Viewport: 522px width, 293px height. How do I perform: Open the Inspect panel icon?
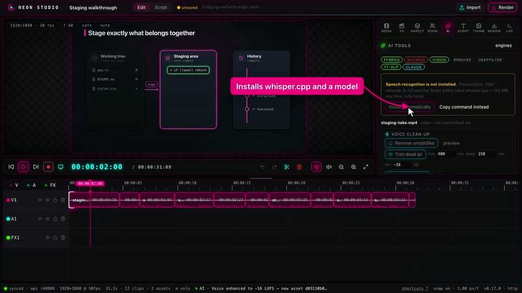tap(417, 28)
